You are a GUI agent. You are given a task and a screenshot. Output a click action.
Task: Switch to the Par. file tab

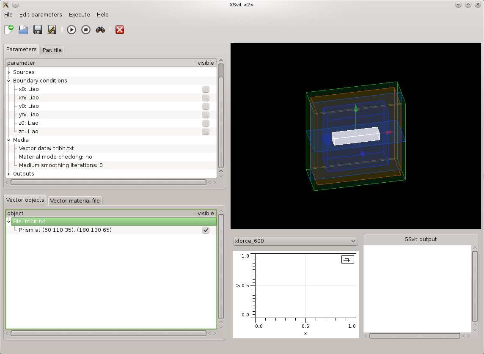52,50
